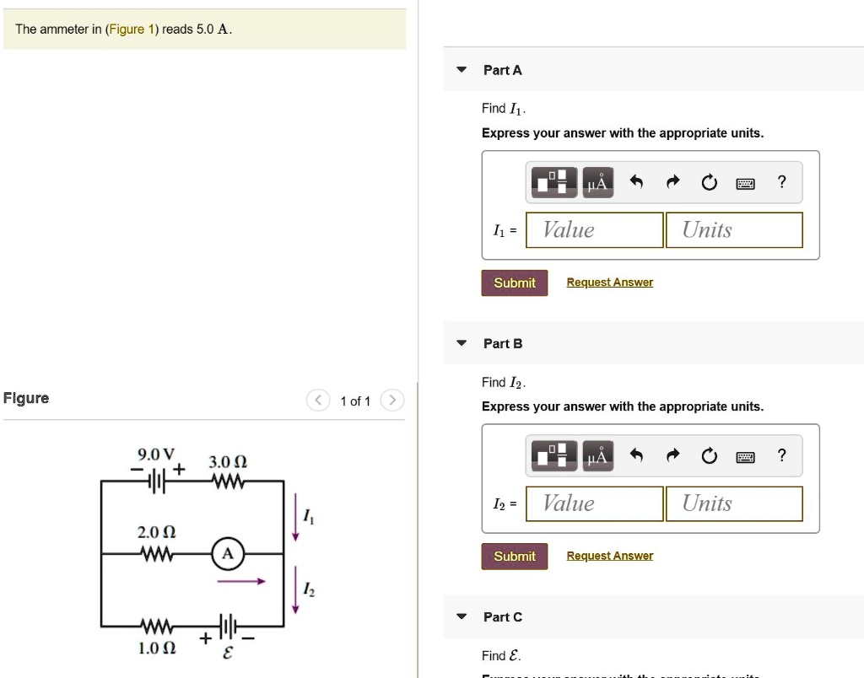Click the help question mark icon in Part B
The width and height of the screenshot is (864, 678).
coord(781,455)
